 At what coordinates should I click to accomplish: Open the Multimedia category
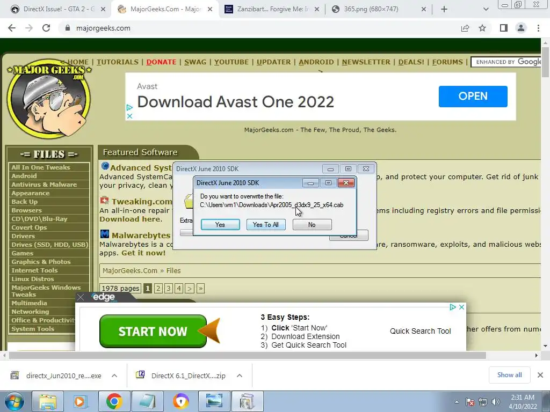point(29,303)
